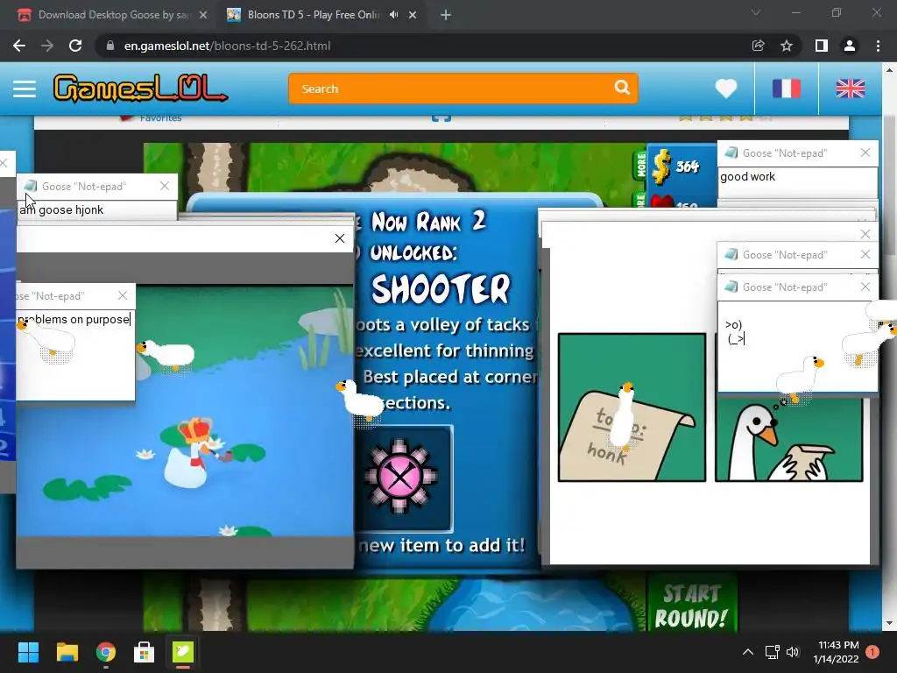
Task: Open a new browser tab
Action: point(446,15)
